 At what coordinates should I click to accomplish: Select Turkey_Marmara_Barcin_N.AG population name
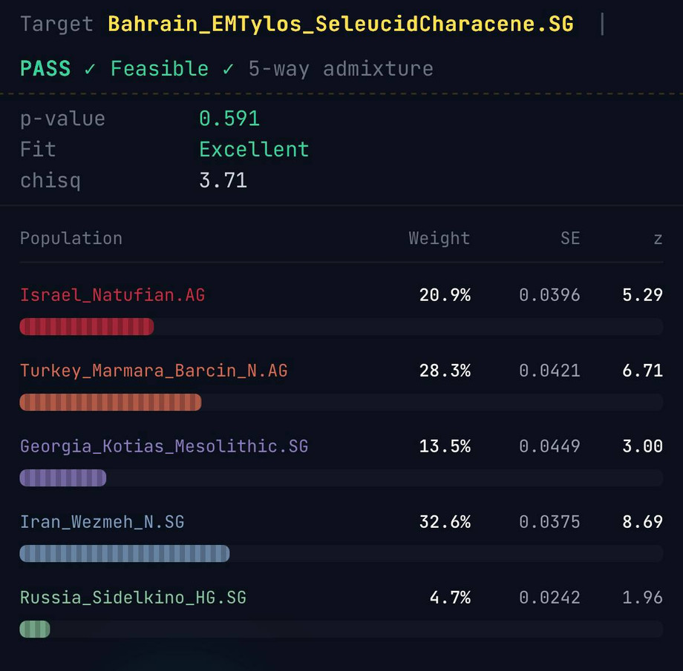click(x=154, y=371)
